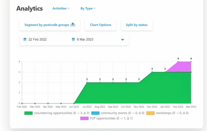
Task: Click the end date 8 Mar 2023 field
Action: (x=85, y=39)
